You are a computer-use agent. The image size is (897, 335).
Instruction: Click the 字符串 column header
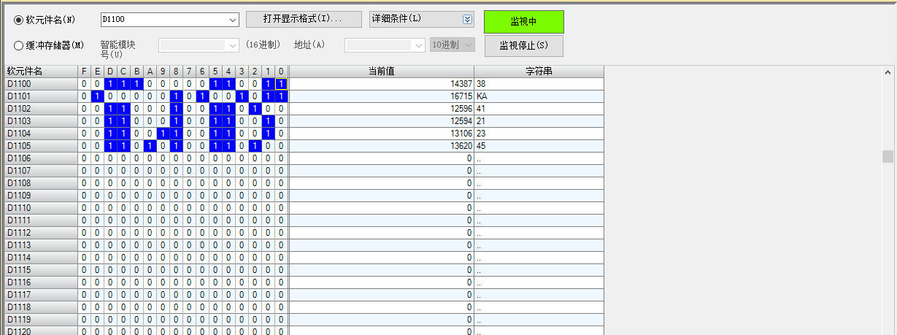539,72
